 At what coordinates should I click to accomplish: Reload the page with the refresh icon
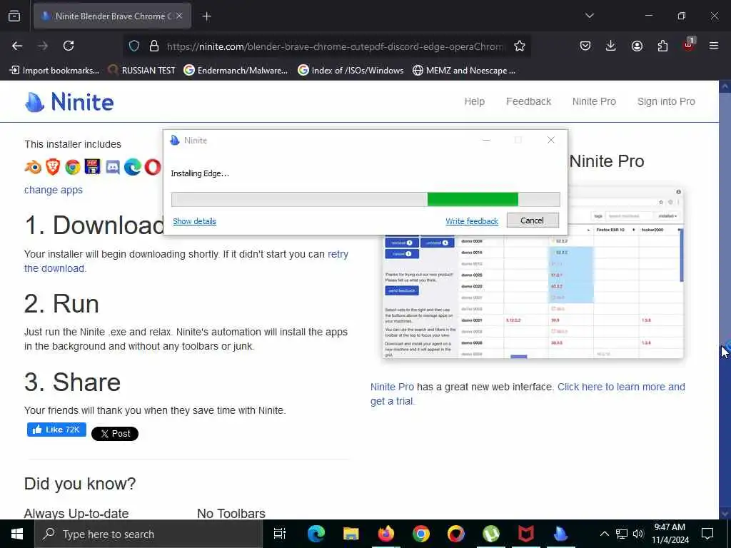pyautogui.click(x=69, y=46)
